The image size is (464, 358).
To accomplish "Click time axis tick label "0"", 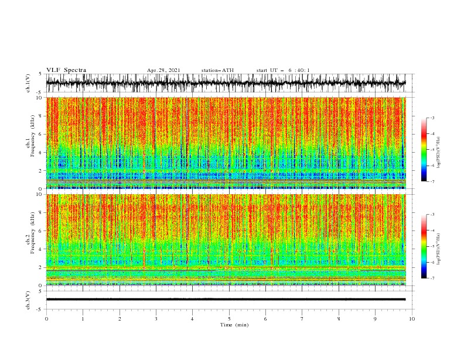I will (x=46, y=319).
